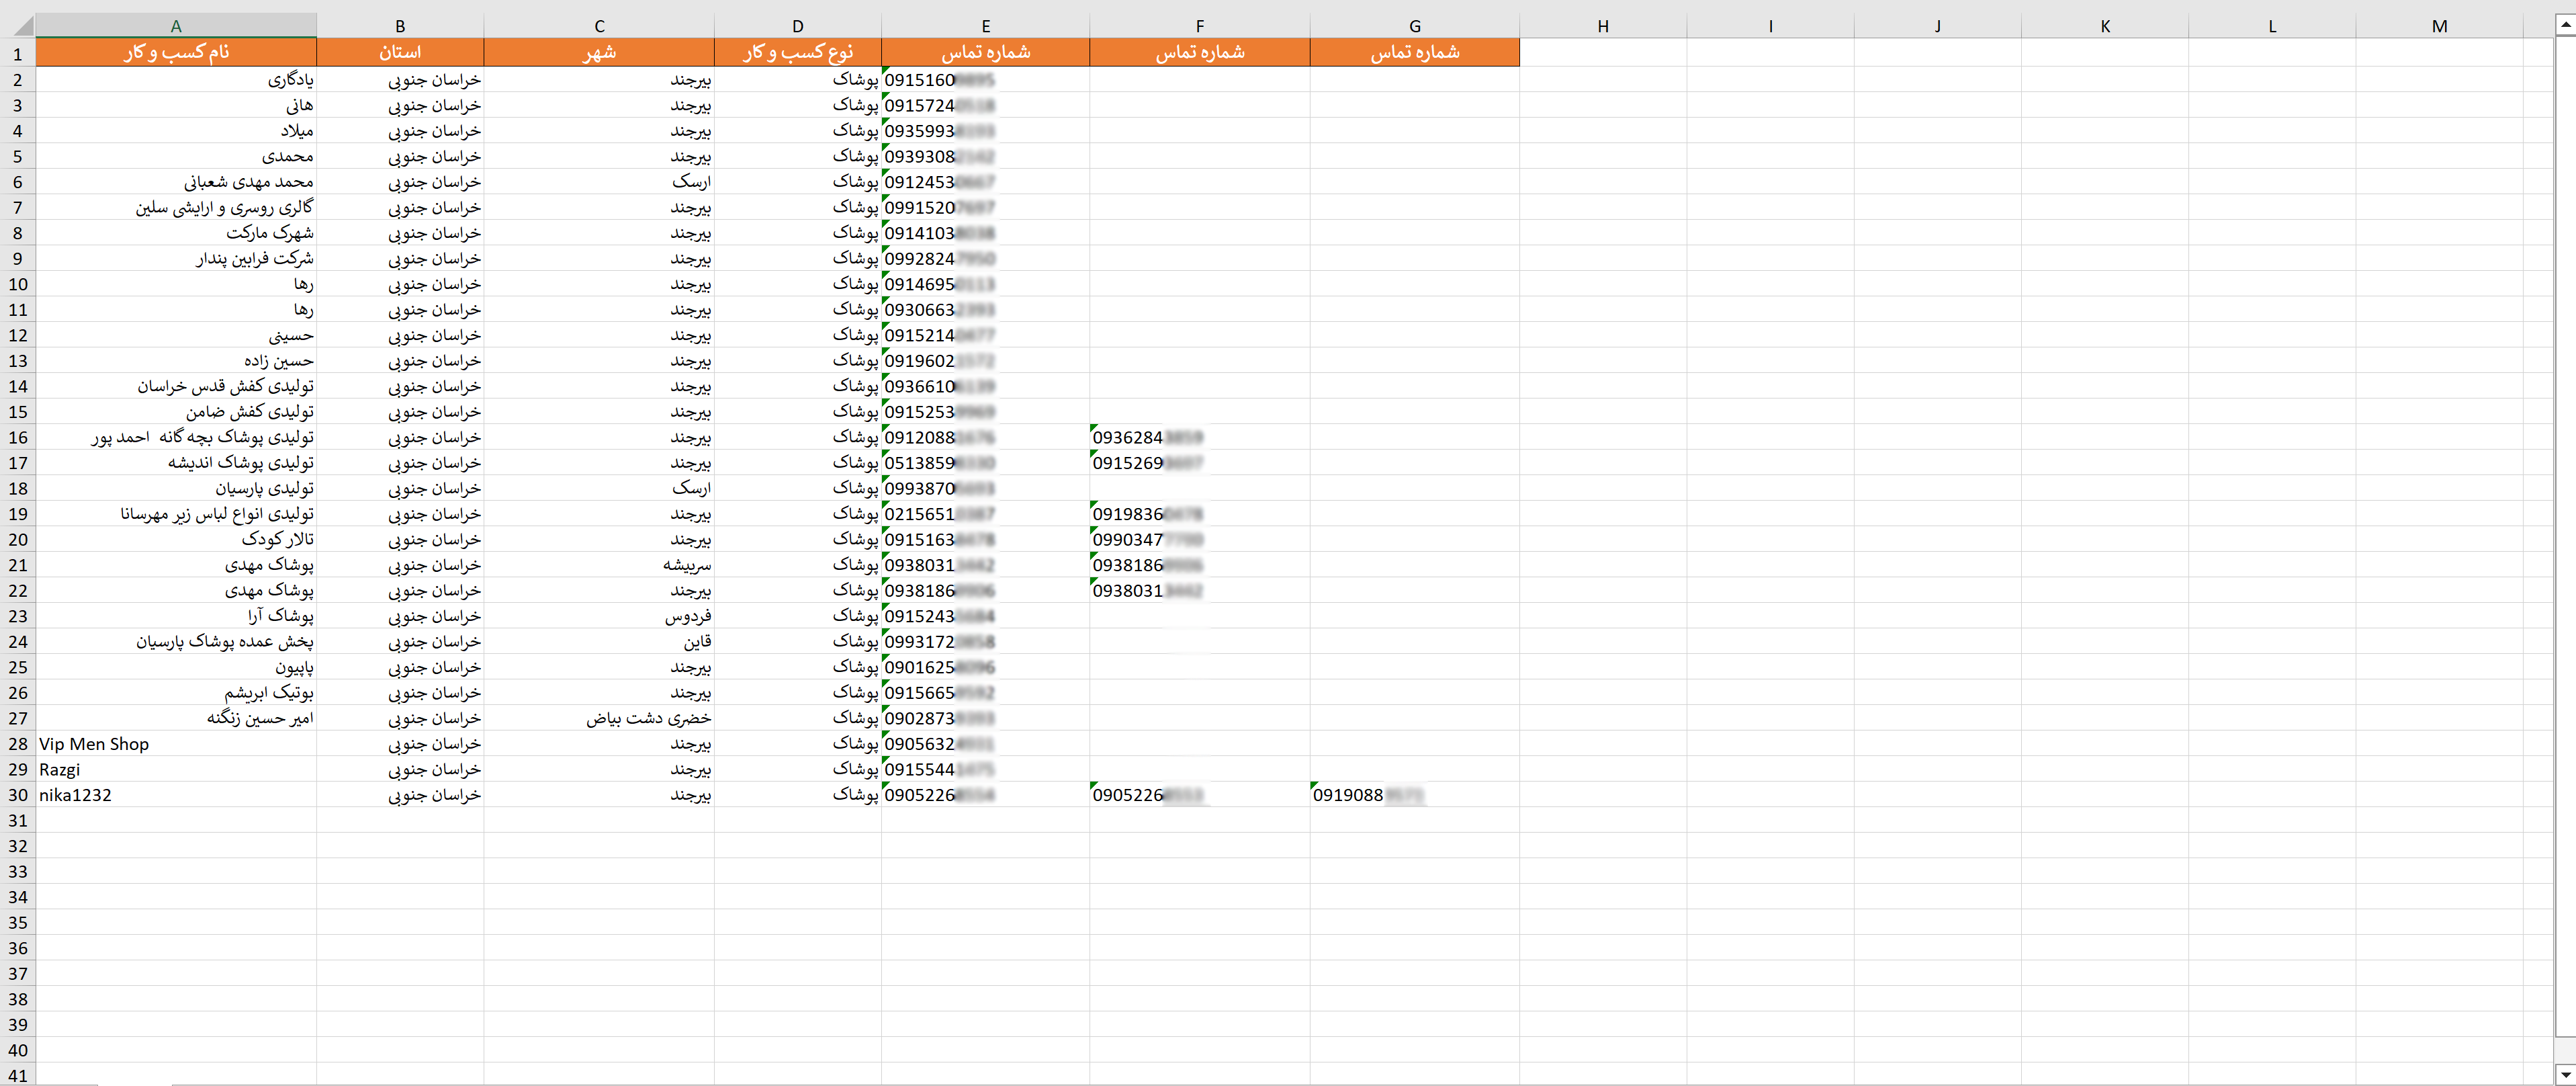Select column G header

(x=1415, y=26)
